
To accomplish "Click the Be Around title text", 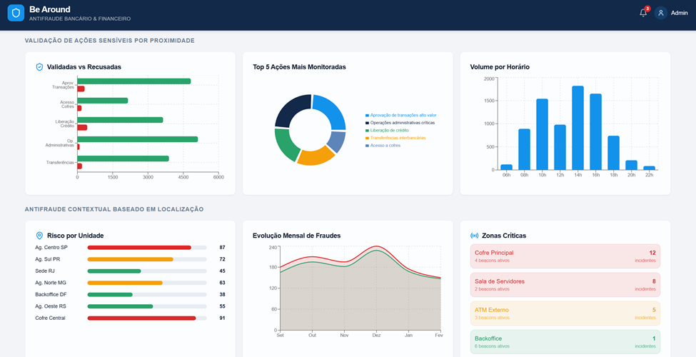I will [50, 9].
